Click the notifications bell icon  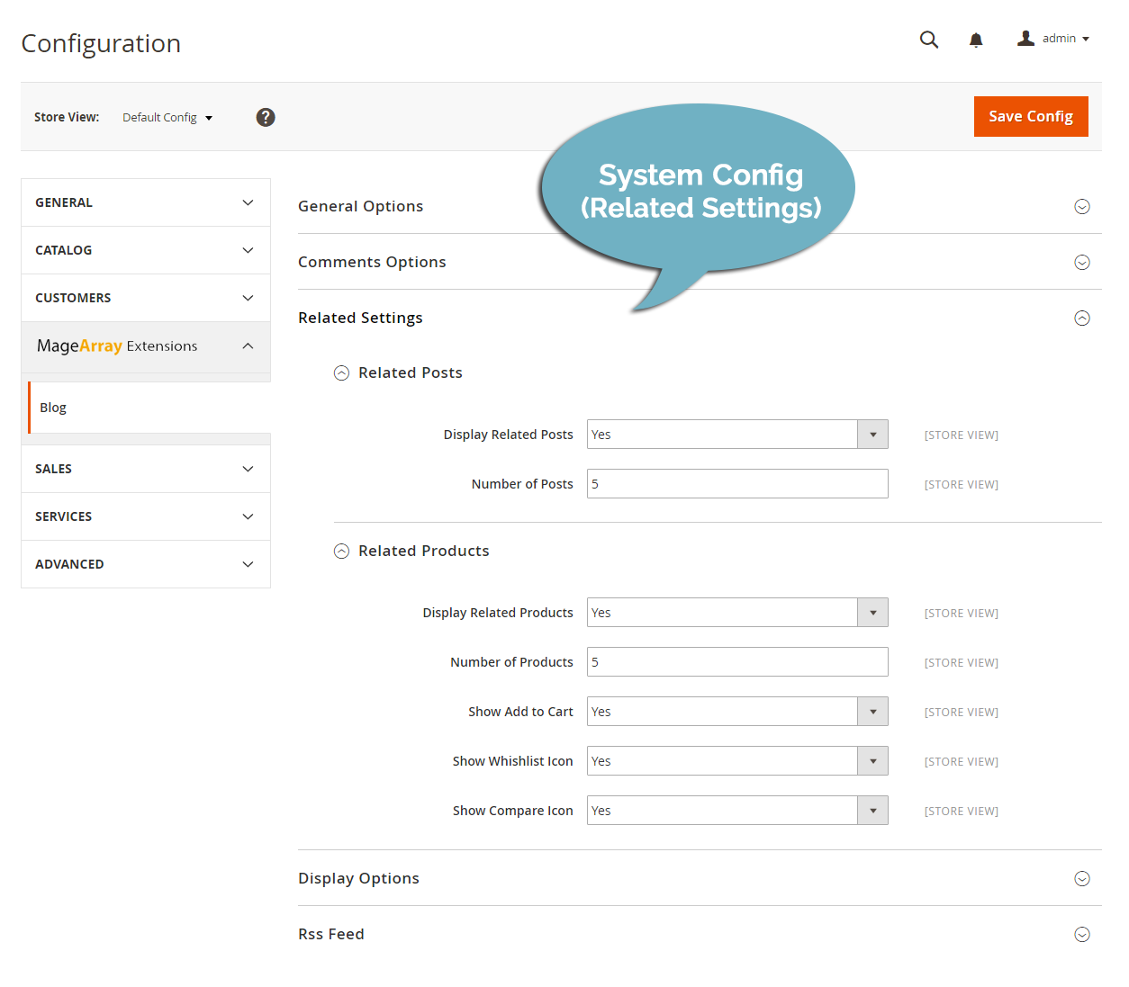975,40
